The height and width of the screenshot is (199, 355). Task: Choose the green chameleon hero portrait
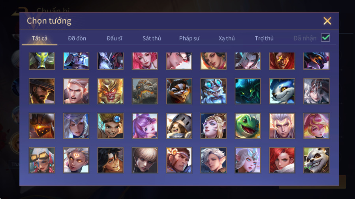[248, 126]
